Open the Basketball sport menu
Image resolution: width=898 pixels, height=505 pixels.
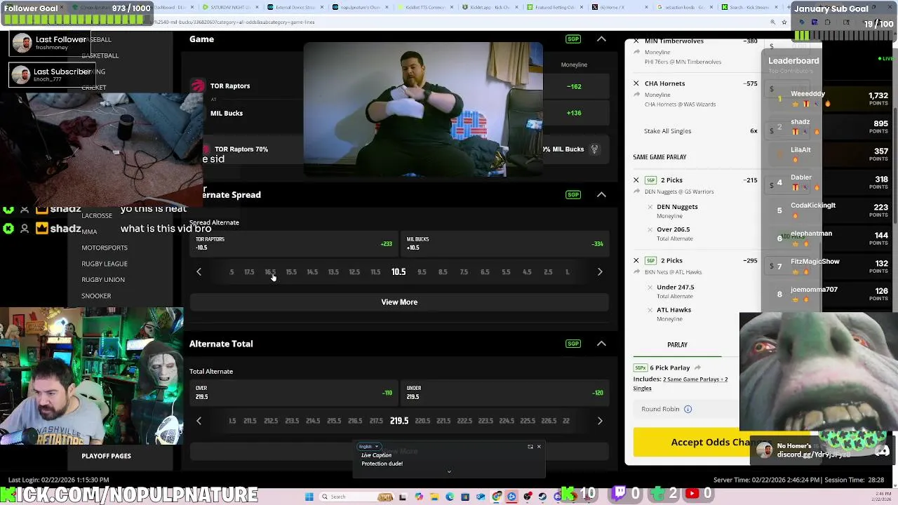[100, 55]
